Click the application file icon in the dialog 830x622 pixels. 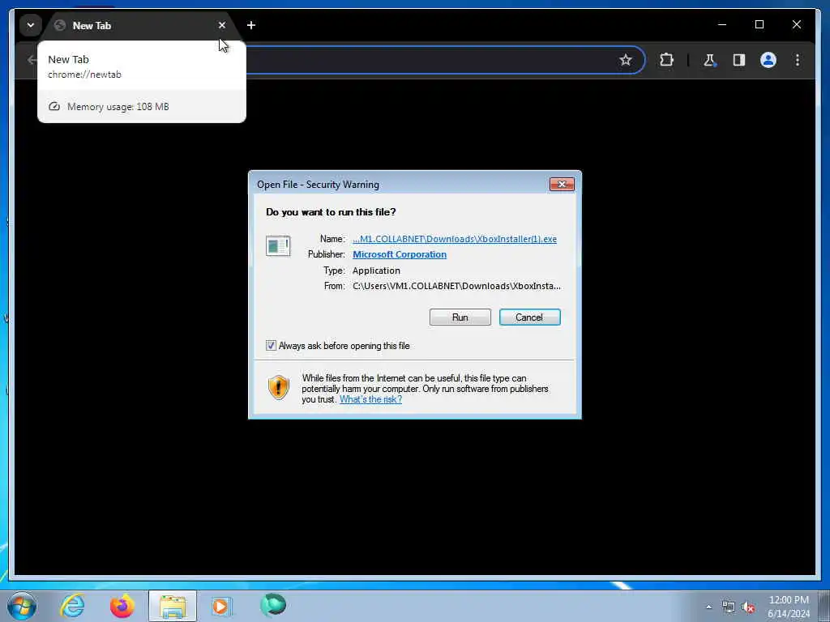(278, 246)
